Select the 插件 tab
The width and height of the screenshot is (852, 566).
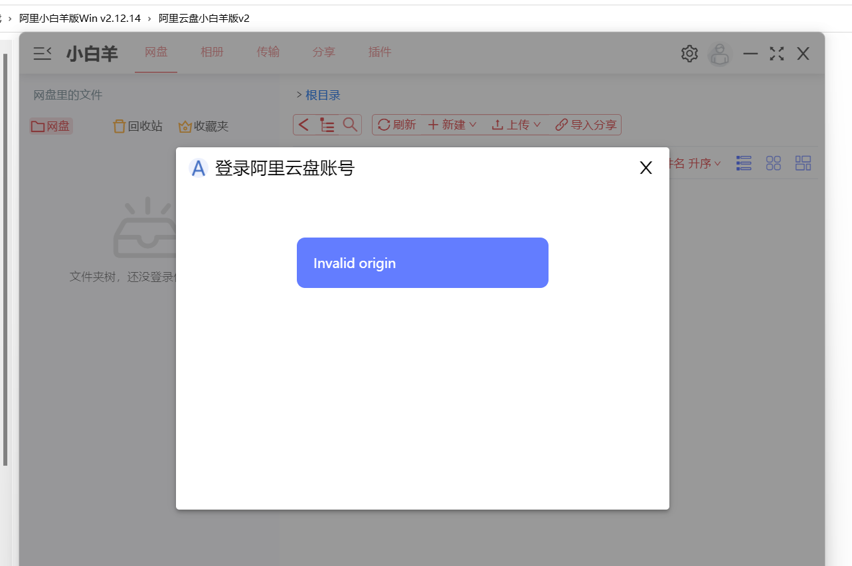pos(380,52)
